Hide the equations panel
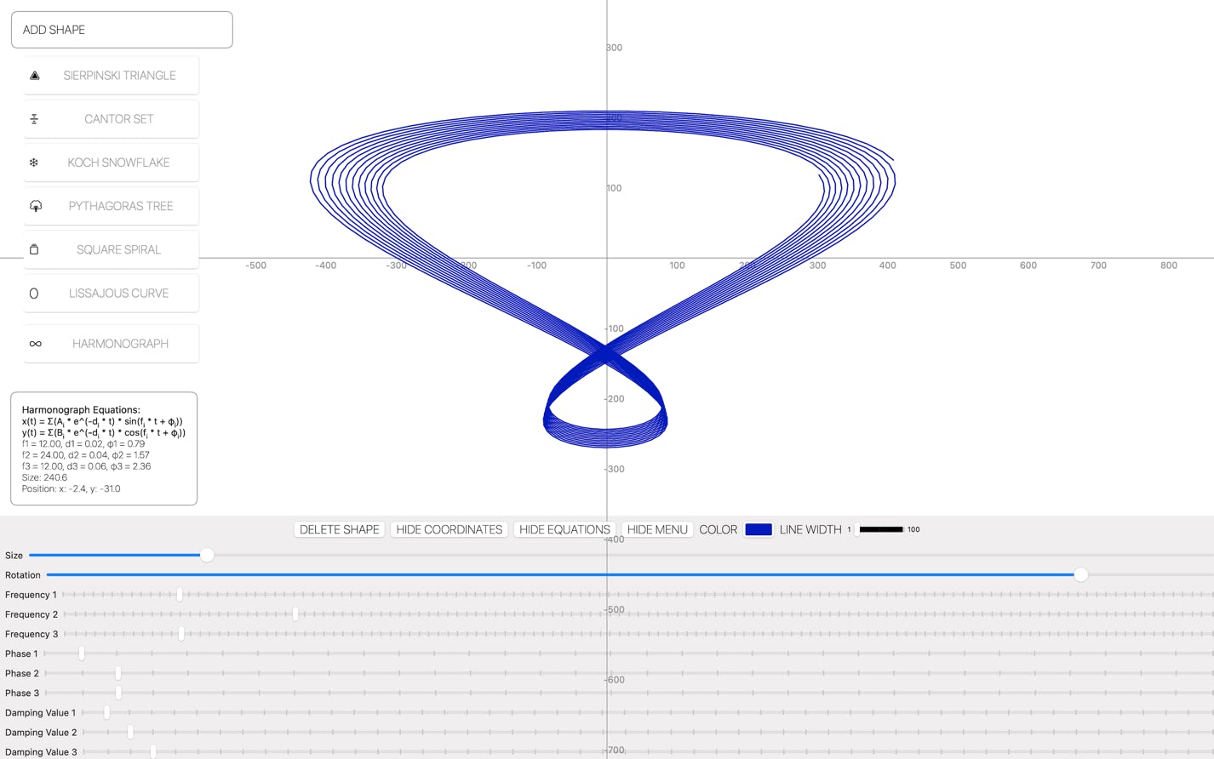This screenshot has height=759, width=1214. 564,529
